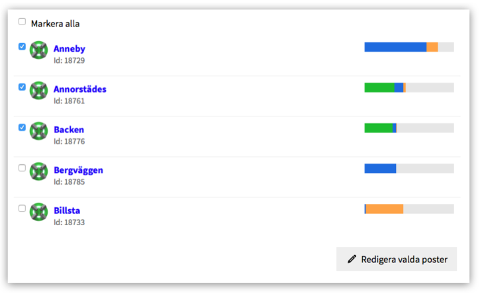
Task: Check the Markera alla checkbox
Action: click(22, 22)
